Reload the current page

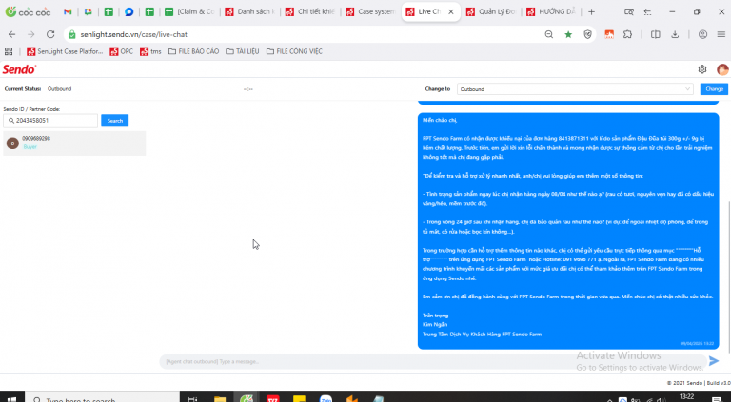[50, 34]
